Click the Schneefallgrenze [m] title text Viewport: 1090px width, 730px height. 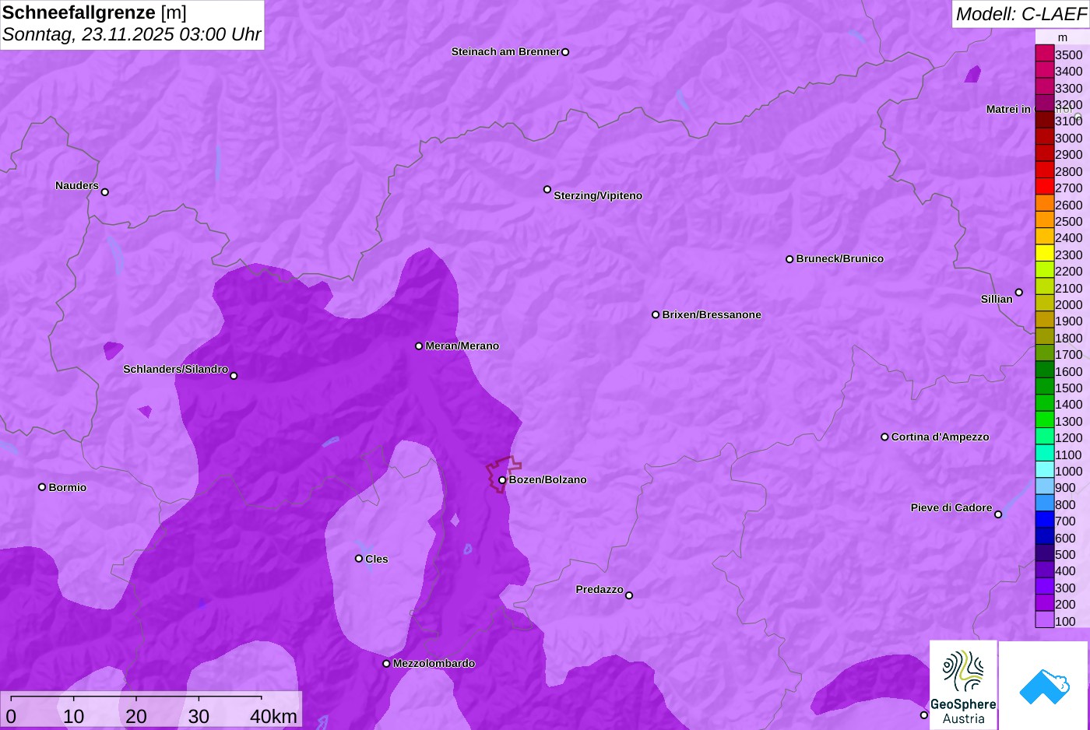pyautogui.click(x=94, y=12)
